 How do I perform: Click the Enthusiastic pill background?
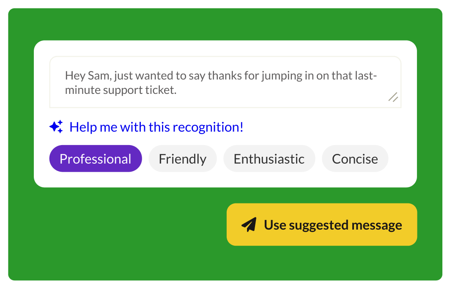[x=269, y=158]
